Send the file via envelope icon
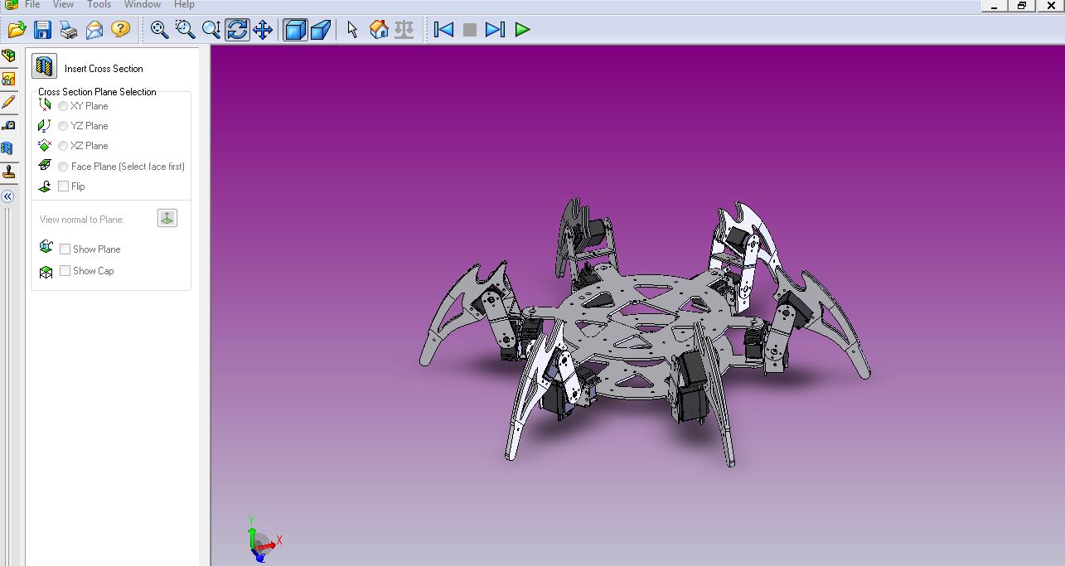The height and width of the screenshot is (566, 1065). pos(94,30)
